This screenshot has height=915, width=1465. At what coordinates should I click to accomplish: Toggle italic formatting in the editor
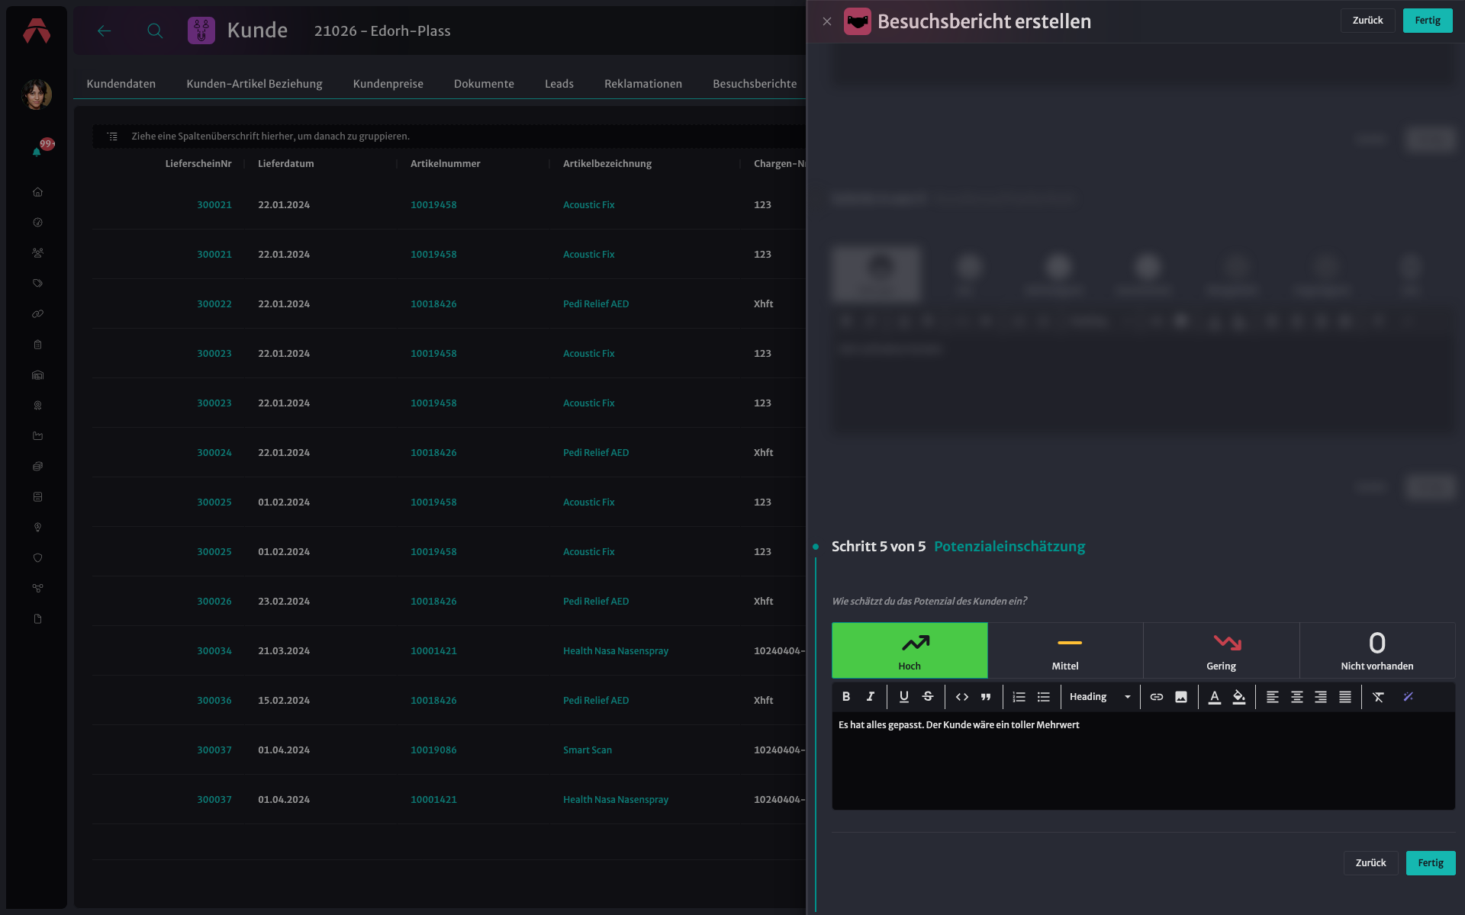click(870, 697)
